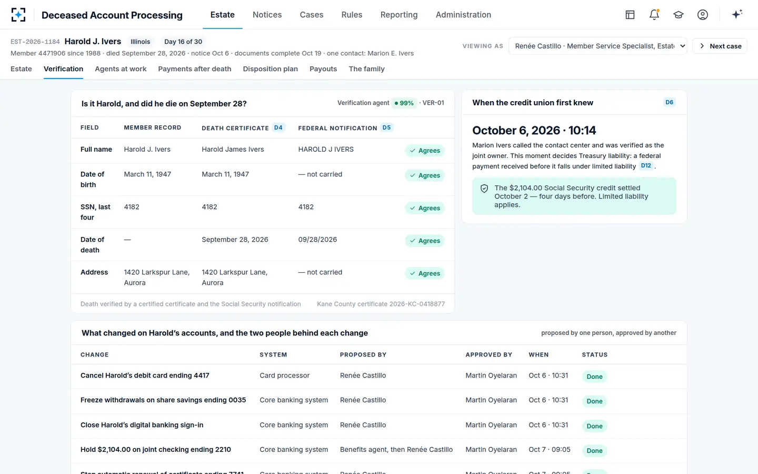The width and height of the screenshot is (758, 474).
Task: Open the training graduation cap icon
Action: click(x=679, y=15)
